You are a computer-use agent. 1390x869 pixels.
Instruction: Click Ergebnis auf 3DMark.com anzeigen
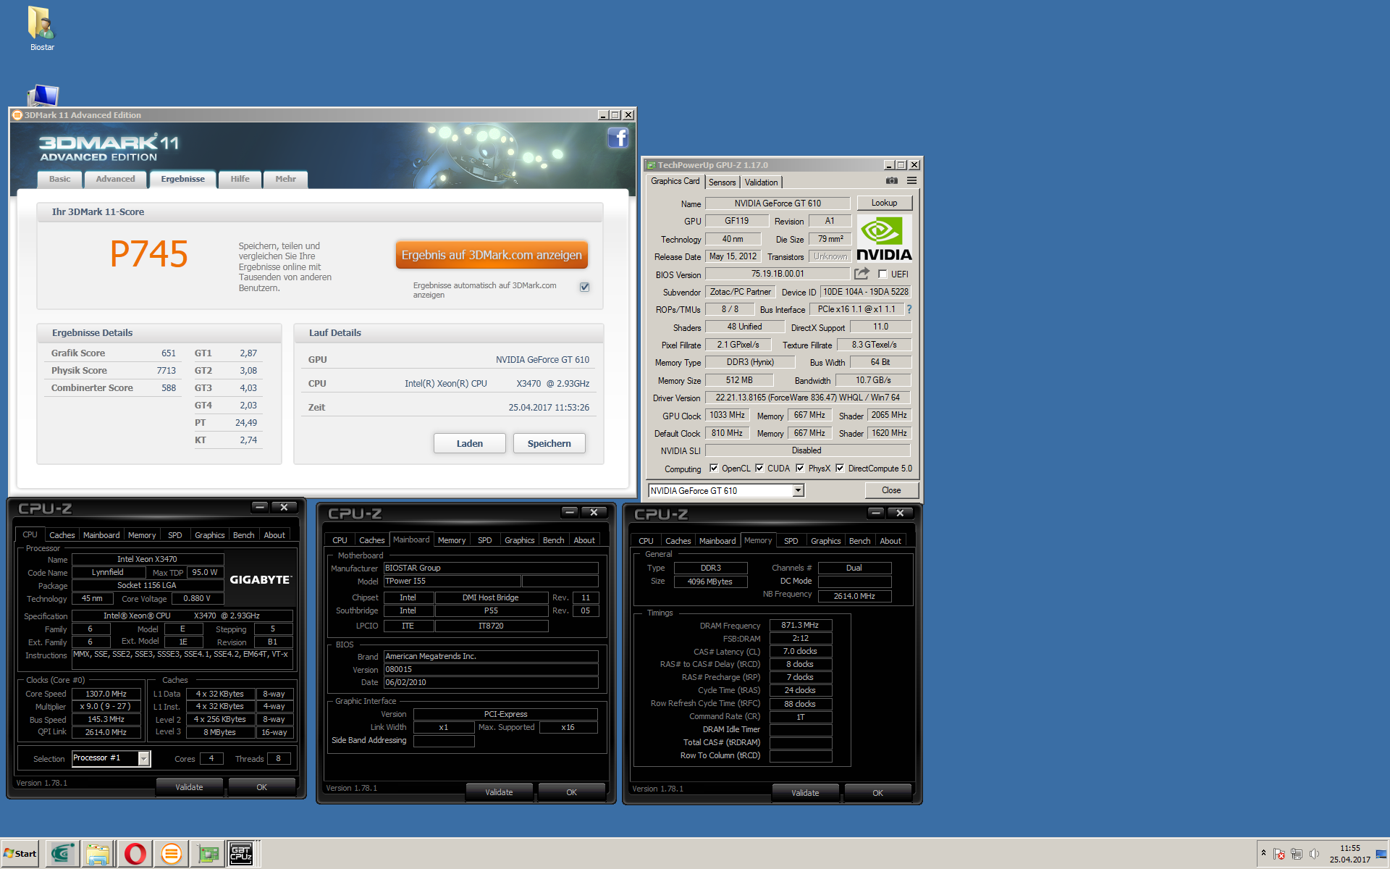(x=492, y=255)
